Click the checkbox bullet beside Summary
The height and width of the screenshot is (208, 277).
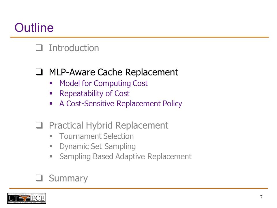pyautogui.click(x=39, y=178)
